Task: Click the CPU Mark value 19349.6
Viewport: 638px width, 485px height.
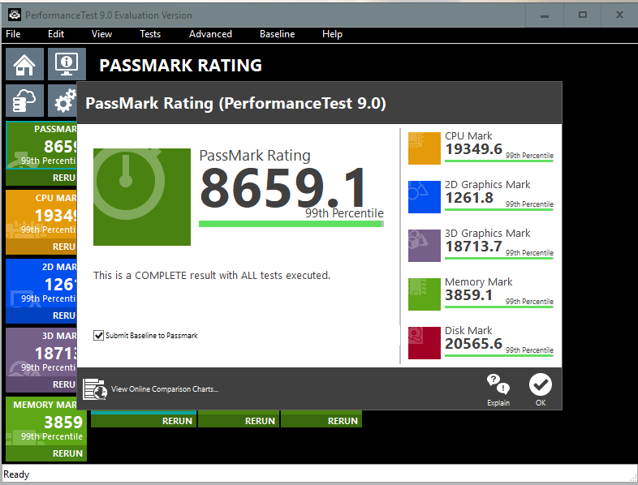Action: coord(473,149)
